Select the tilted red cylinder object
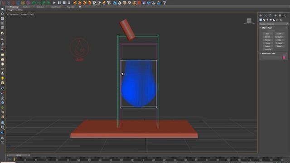The height and width of the screenshot is (163, 290). click(127, 30)
